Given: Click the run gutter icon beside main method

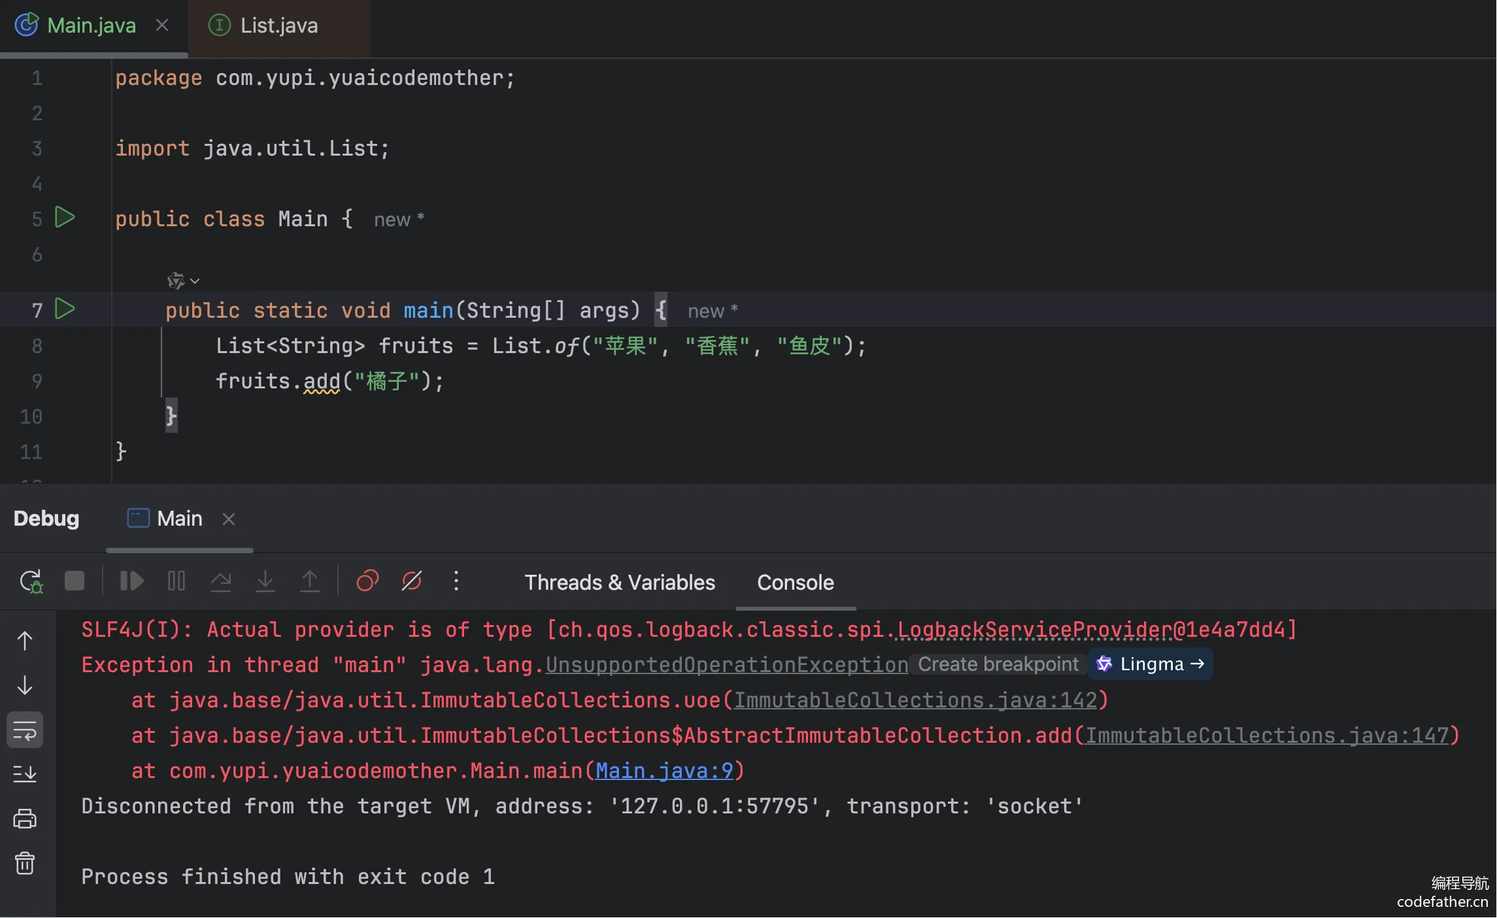Looking at the screenshot, I should [x=65, y=309].
